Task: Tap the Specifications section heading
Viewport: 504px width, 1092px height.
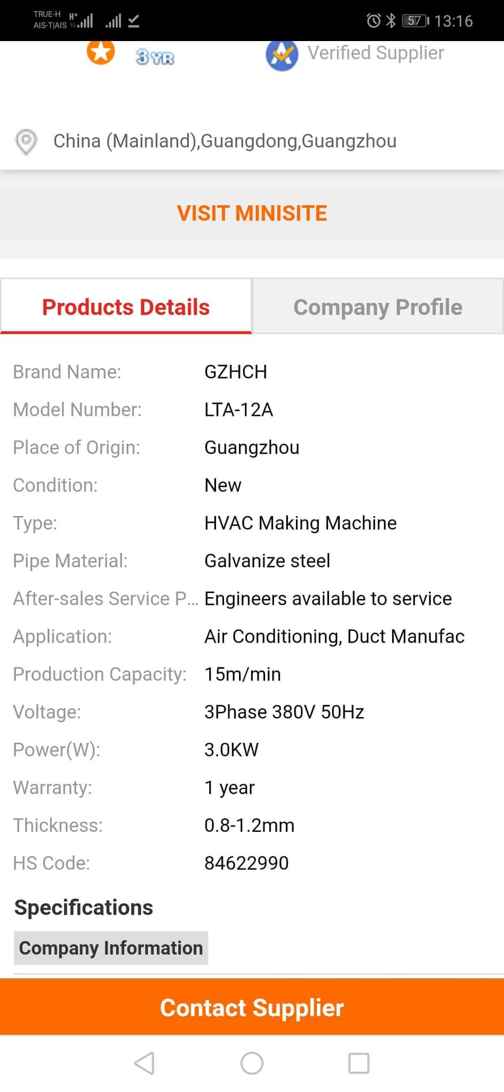Action: tap(84, 907)
